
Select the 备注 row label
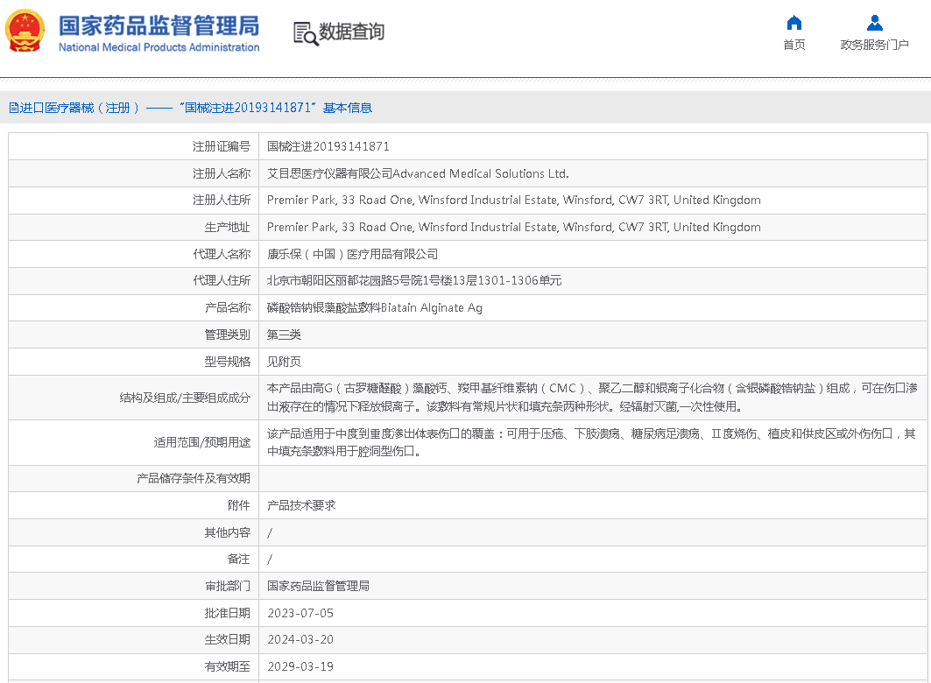239,559
